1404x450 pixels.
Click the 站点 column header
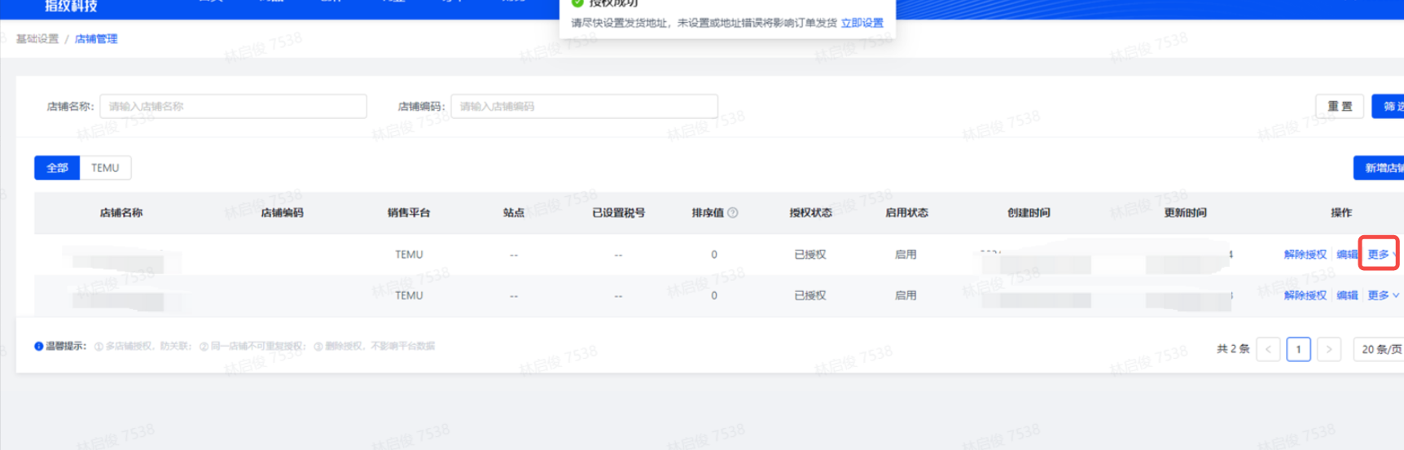tap(513, 212)
